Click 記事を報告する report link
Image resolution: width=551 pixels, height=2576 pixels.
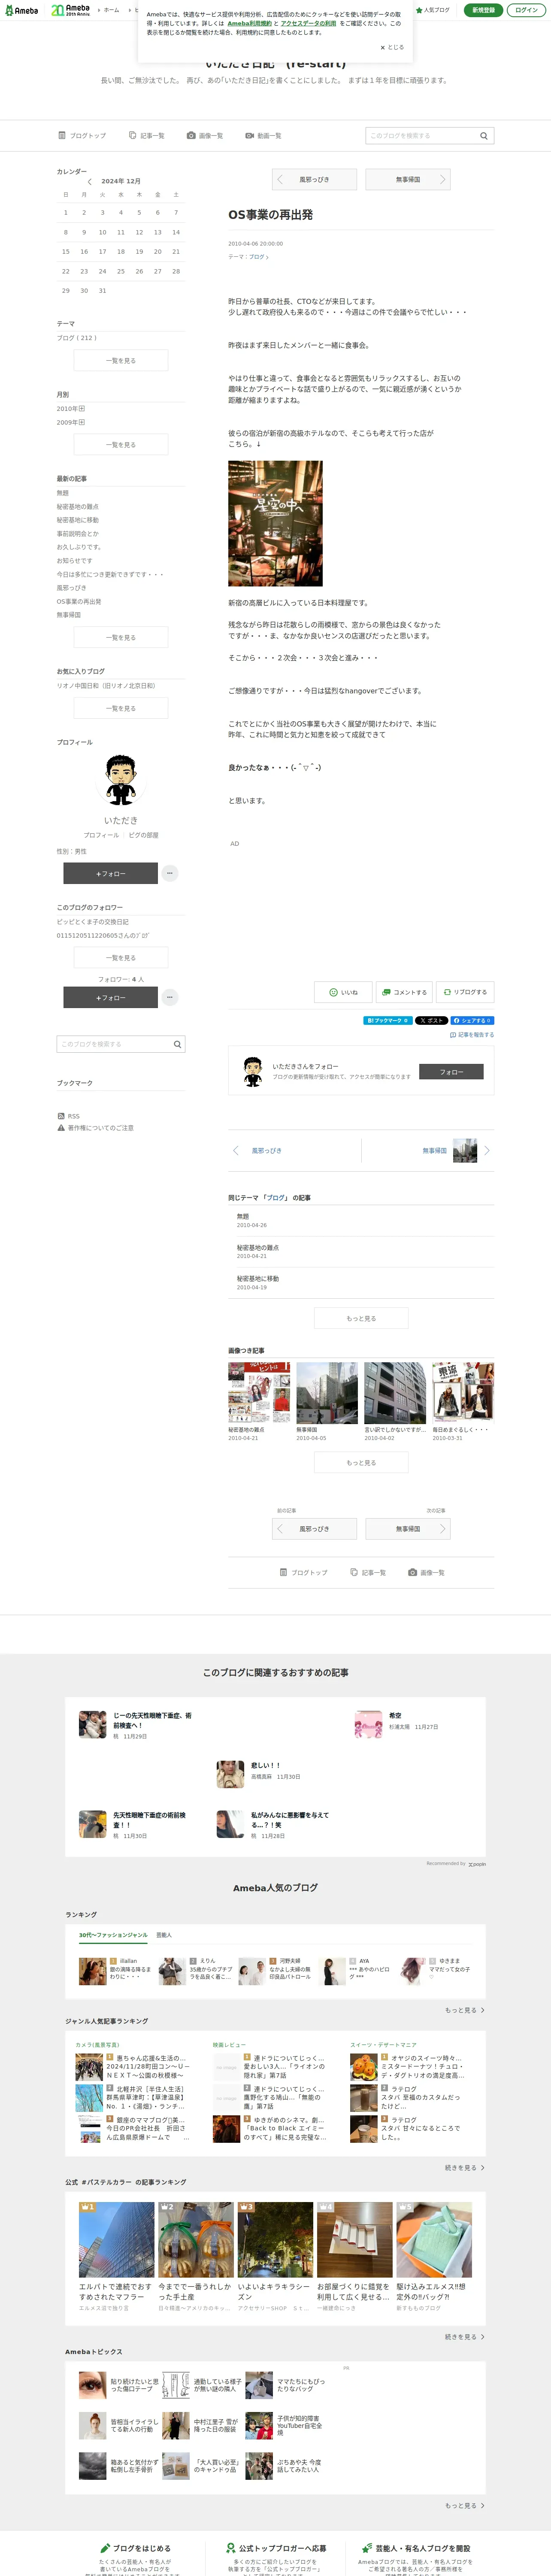472,1035
